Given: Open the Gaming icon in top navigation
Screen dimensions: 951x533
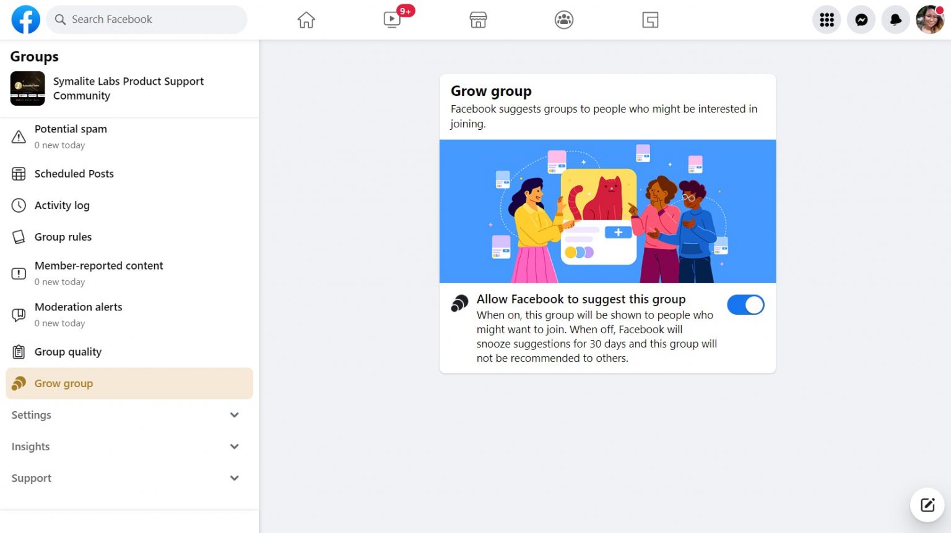Looking at the screenshot, I should [x=649, y=19].
